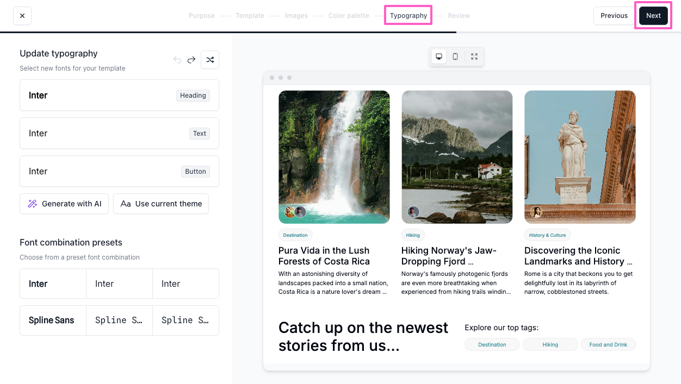Click the author avatar on Rome card
The width and height of the screenshot is (681, 384).
point(536,212)
